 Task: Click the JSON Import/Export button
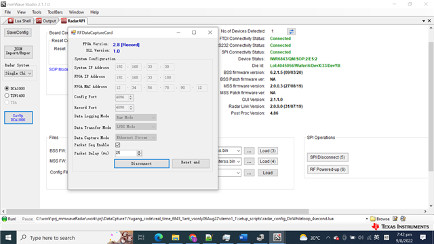(x=18, y=52)
